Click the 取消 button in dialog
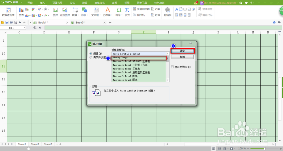 pyautogui.click(x=182, y=57)
